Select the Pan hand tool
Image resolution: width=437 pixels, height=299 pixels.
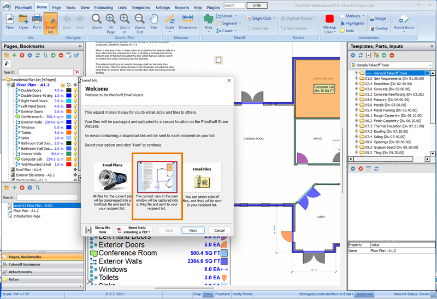click(153, 22)
